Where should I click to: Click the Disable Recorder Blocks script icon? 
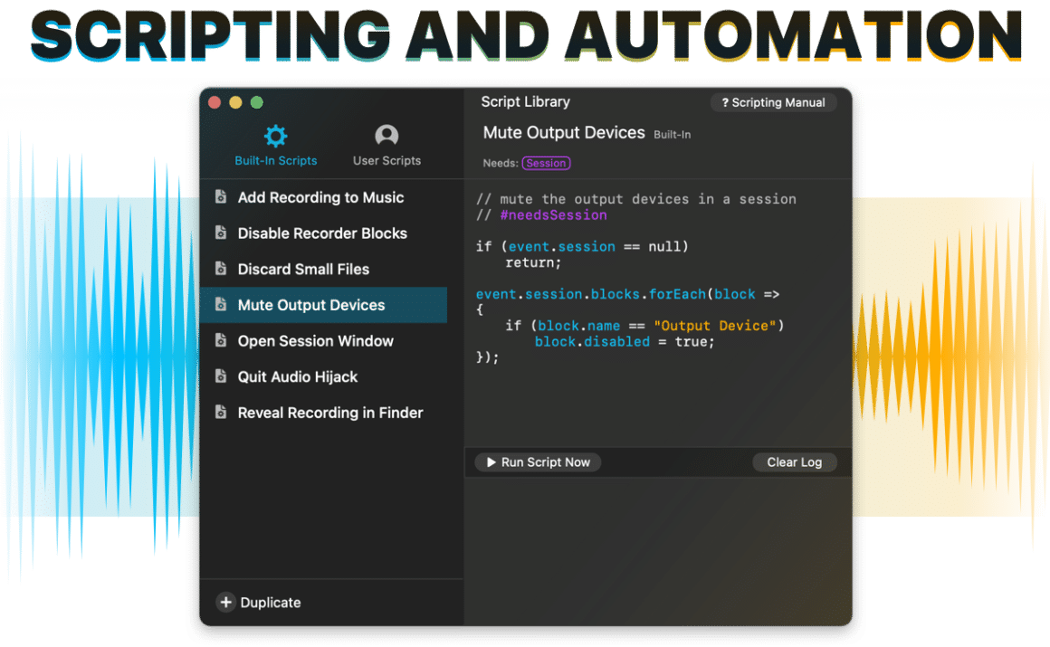(220, 233)
